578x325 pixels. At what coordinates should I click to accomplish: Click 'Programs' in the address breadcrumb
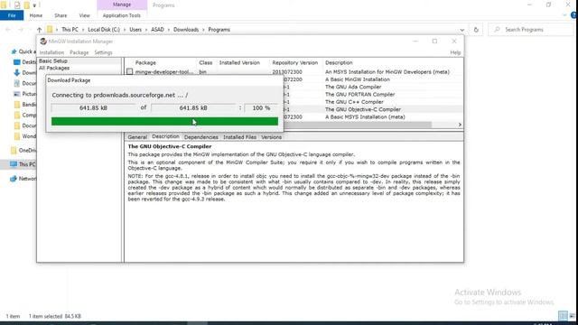tap(219, 30)
